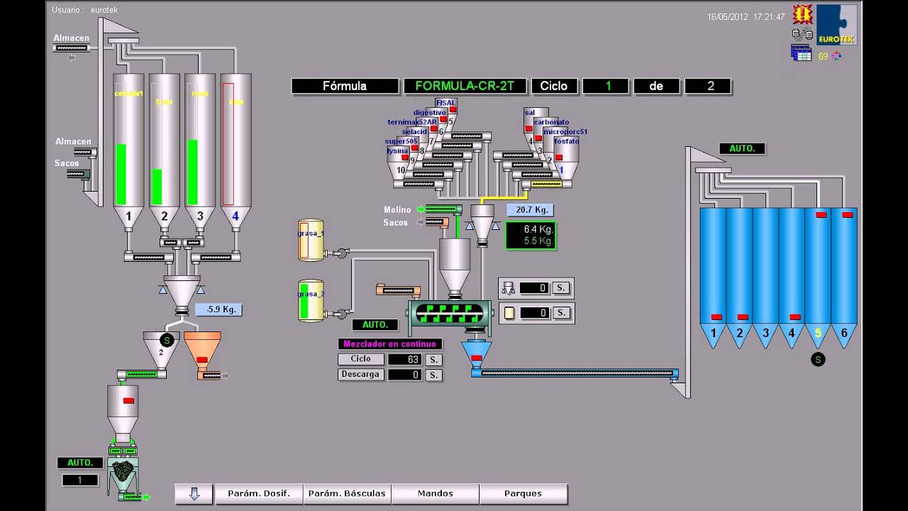908x511 pixels.
Task: Click the long blue discharge conveyor
Action: click(575, 373)
